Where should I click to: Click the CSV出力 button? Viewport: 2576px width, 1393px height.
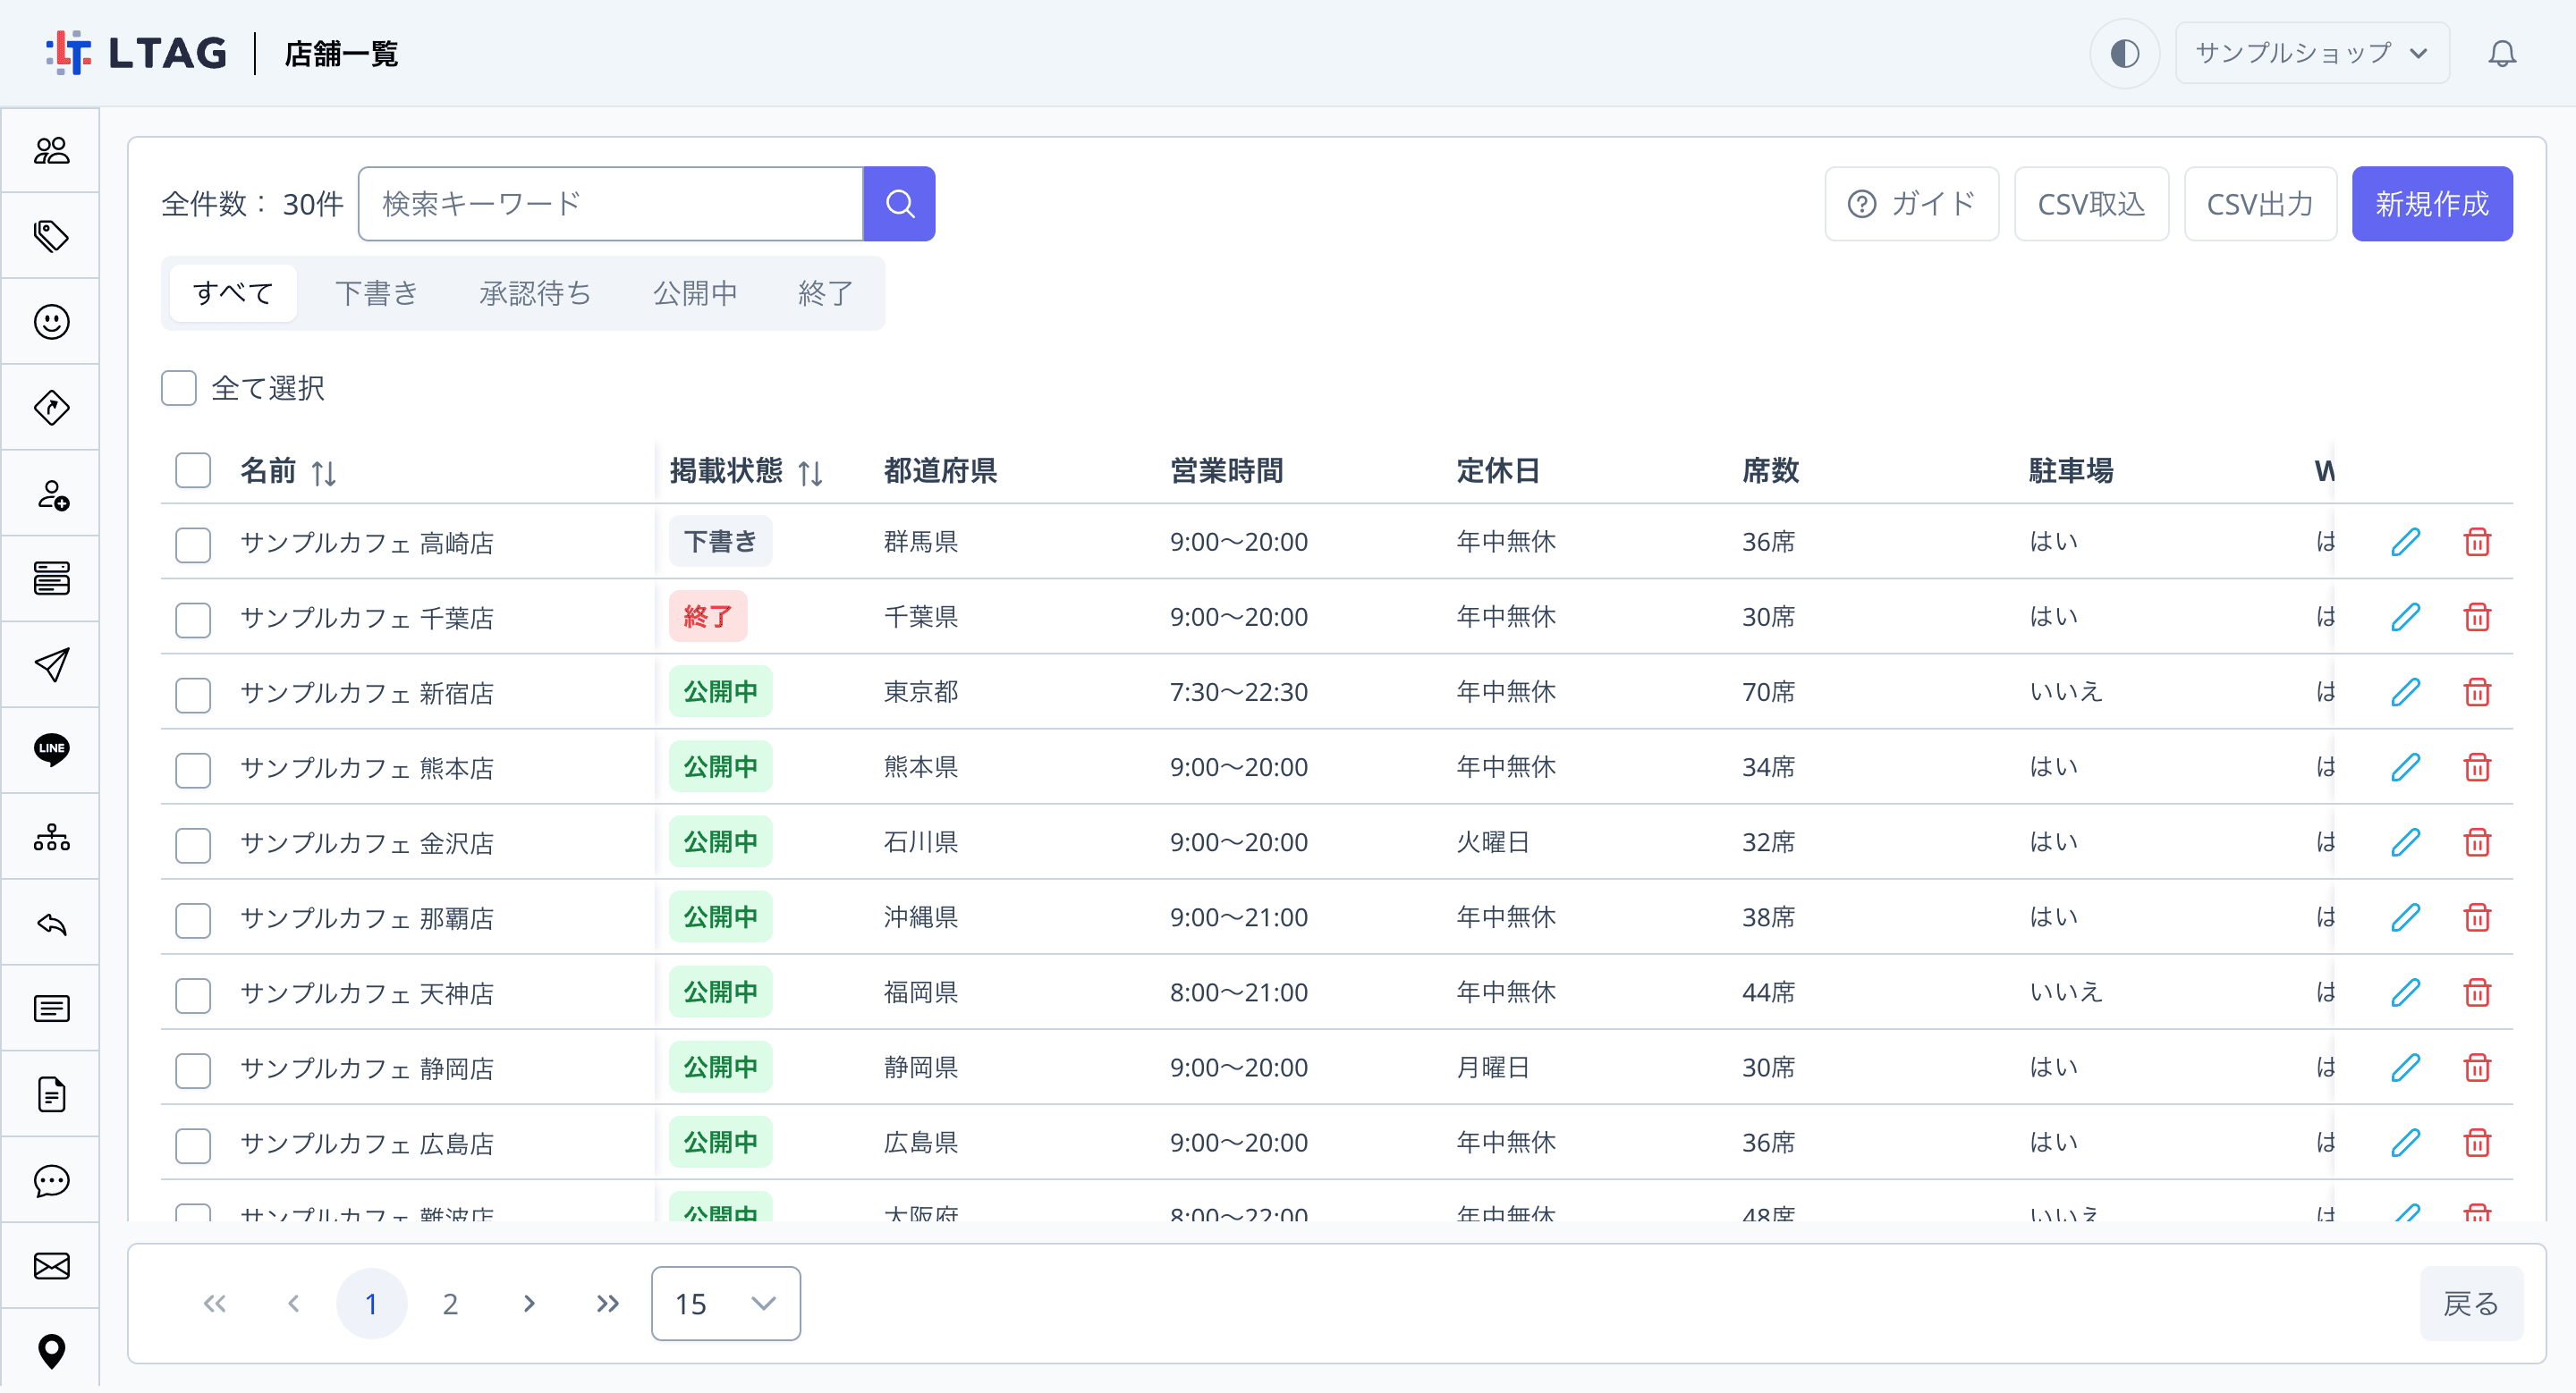pos(2259,204)
